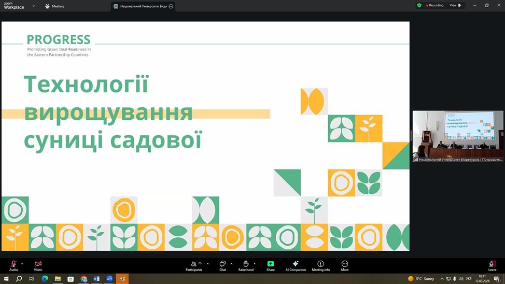Leave the meeting
This screenshot has height=284, width=505.
(492, 266)
